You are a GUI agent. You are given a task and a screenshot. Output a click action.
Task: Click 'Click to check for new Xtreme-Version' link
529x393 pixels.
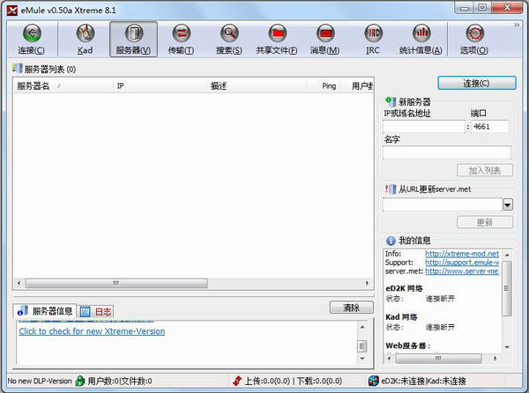[x=92, y=331]
